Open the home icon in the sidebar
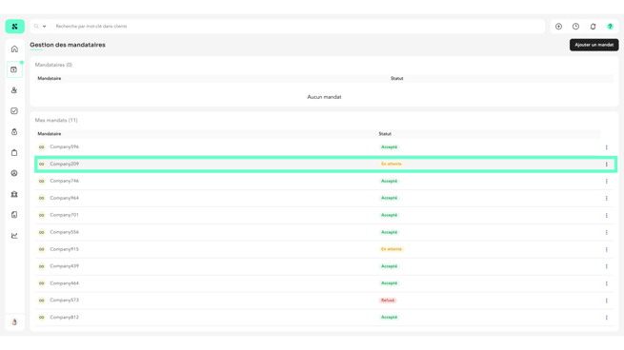Viewport: 624px width, 350px height. (x=14, y=49)
